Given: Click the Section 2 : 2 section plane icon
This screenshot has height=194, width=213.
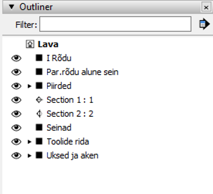Looking at the screenshot, I should click(x=39, y=114).
